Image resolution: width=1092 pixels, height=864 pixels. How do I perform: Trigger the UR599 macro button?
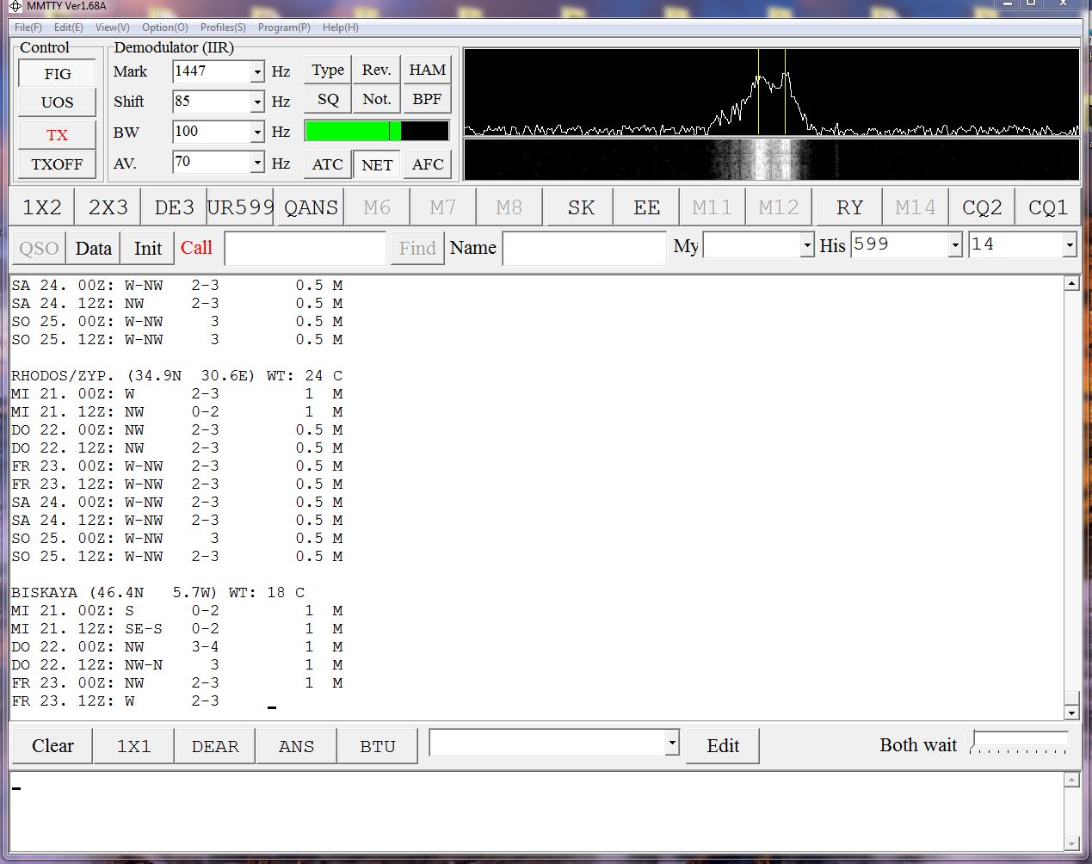click(240, 207)
